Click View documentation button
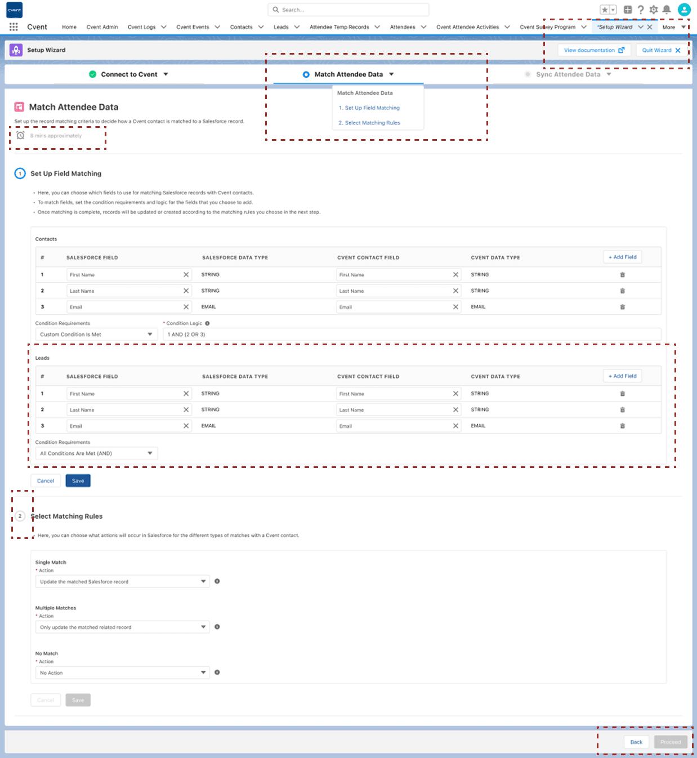 (x=594, y=50)
